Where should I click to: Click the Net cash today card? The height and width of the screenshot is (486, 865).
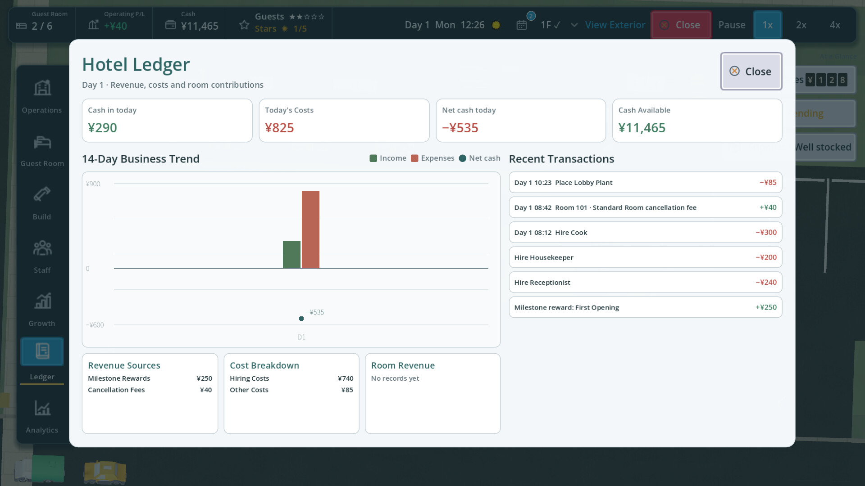pyautogui.click(x=521, y=121)
